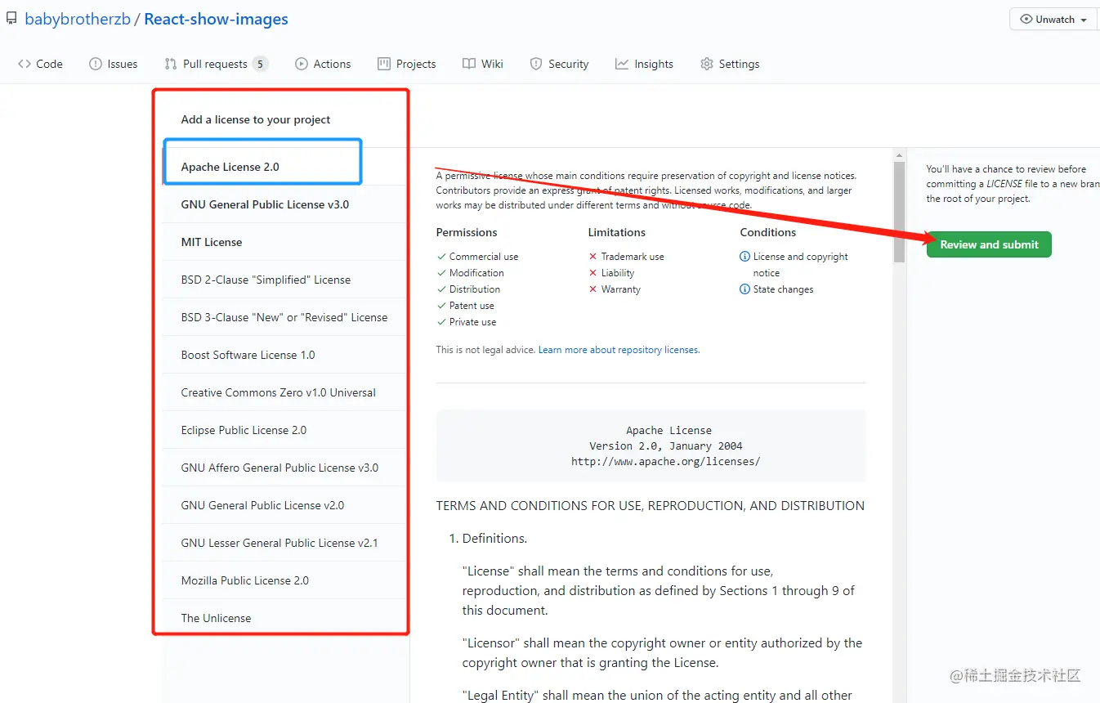Image resolution: width=1100 pixels, height=703 pixels.
Task: Click the license preview scrollbar thumb
Action: click(x=899, y=213)
